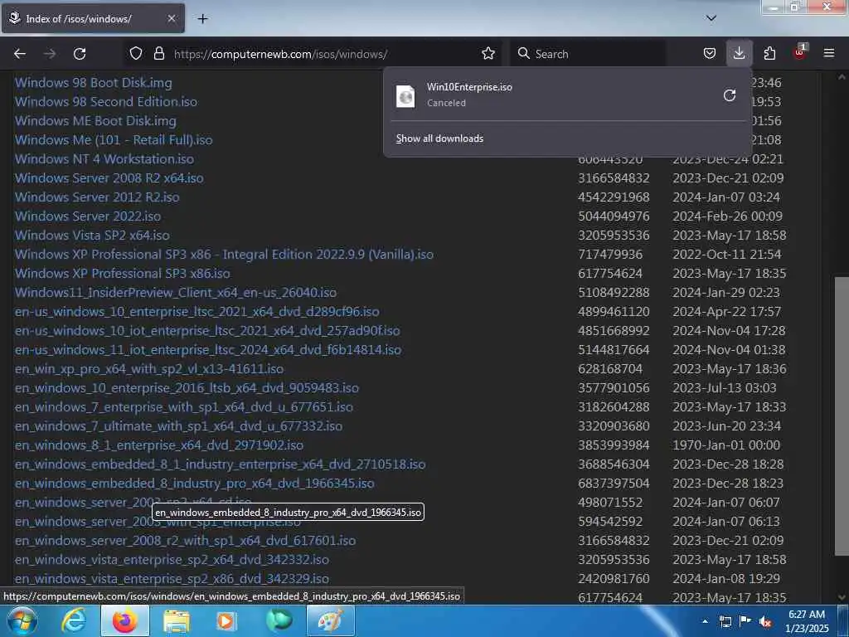The height and width of the screenshot is (637, 849).
Task: Open the uBlock Origin extension icon
Action: (x=800, y=52)
